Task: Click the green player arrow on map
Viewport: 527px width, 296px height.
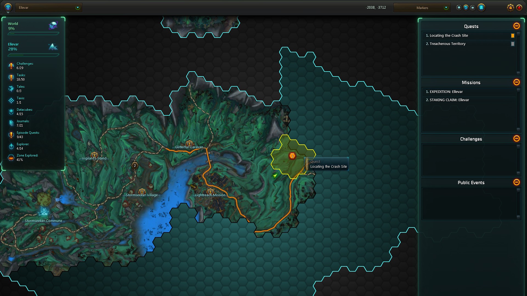Action: 275,175
